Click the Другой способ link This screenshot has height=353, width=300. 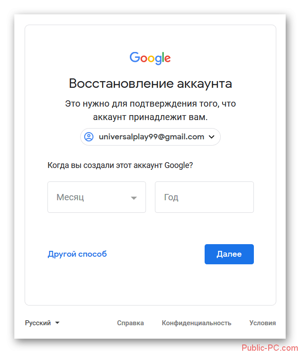pos(77,254)
